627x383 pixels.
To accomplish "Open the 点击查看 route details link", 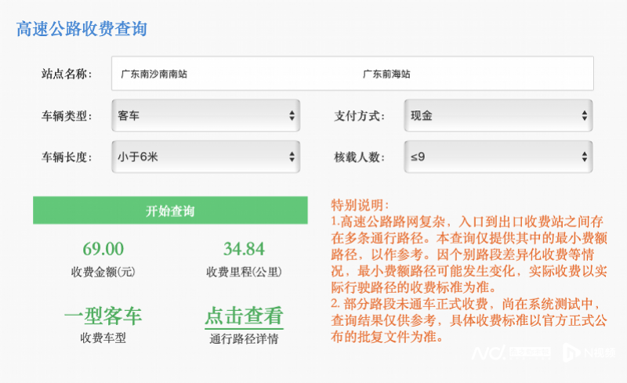I will point(243,316).
